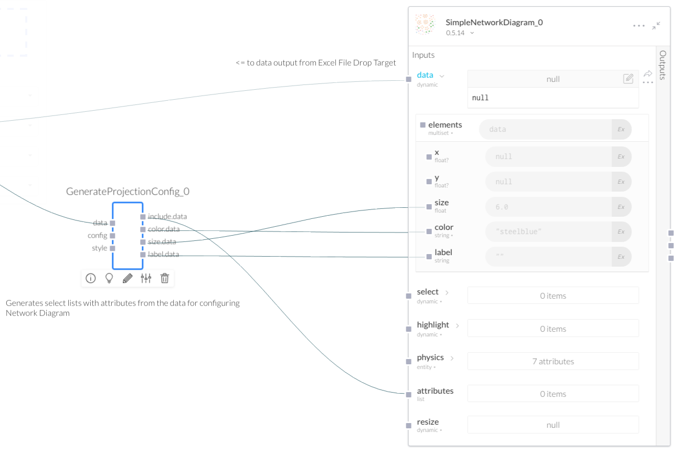Click the attributes 0 items field
The image size is (677, 454).
553,394
